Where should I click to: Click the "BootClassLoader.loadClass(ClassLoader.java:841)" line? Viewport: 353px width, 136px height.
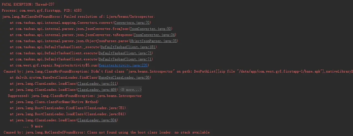pos(68,114)
